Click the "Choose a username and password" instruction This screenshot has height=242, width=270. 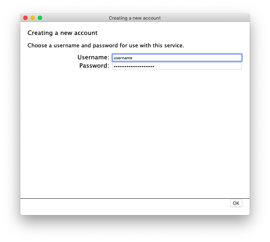point(106,45)
